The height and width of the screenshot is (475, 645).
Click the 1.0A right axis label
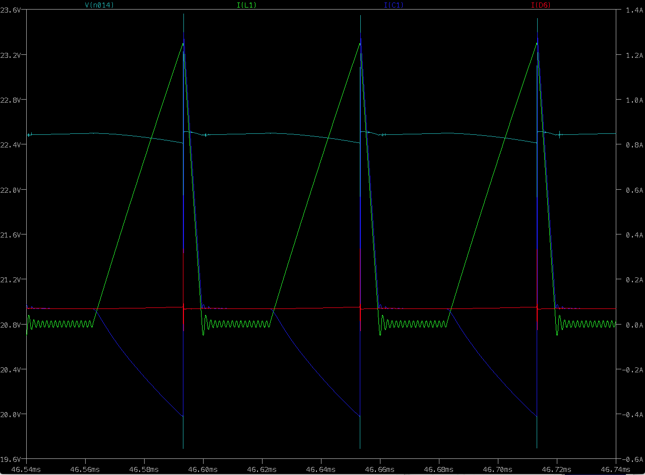[633, 100]
